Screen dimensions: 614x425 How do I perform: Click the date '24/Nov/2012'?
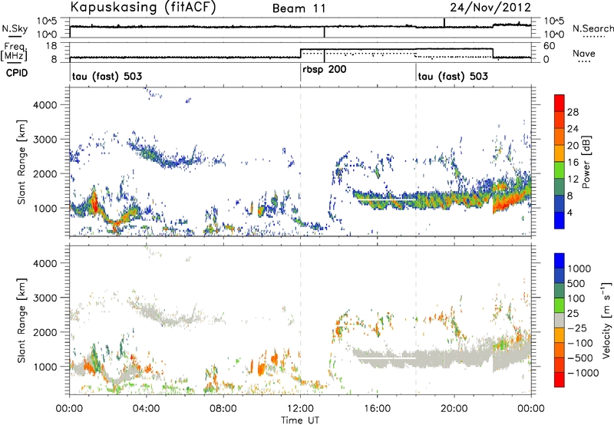(x=490, y=8)
